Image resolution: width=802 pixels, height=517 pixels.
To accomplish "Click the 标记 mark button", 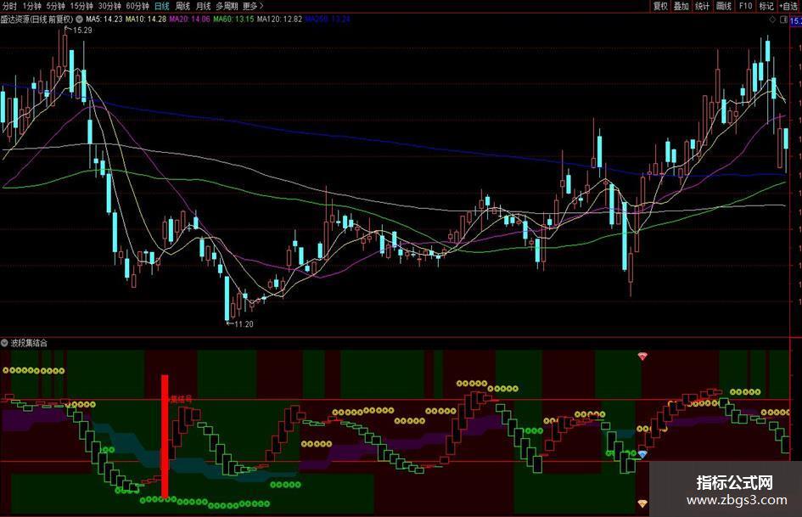I will tap(766, 6).
